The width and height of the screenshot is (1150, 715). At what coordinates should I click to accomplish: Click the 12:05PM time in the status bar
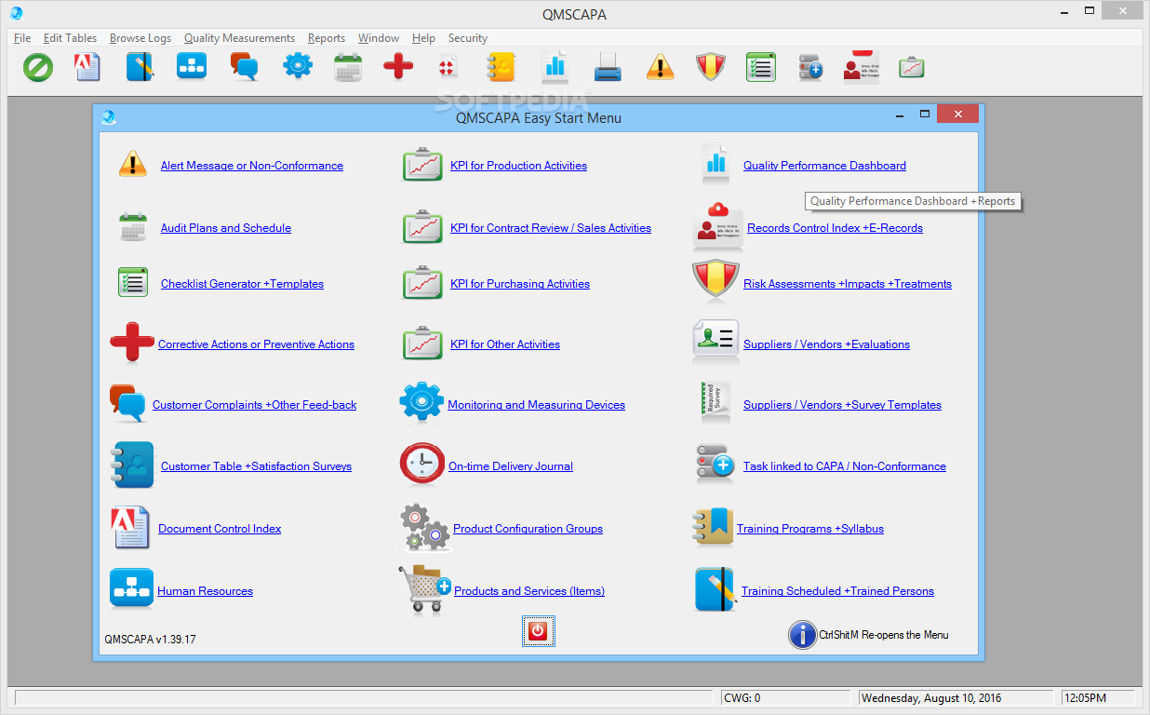coord(1097,698)
